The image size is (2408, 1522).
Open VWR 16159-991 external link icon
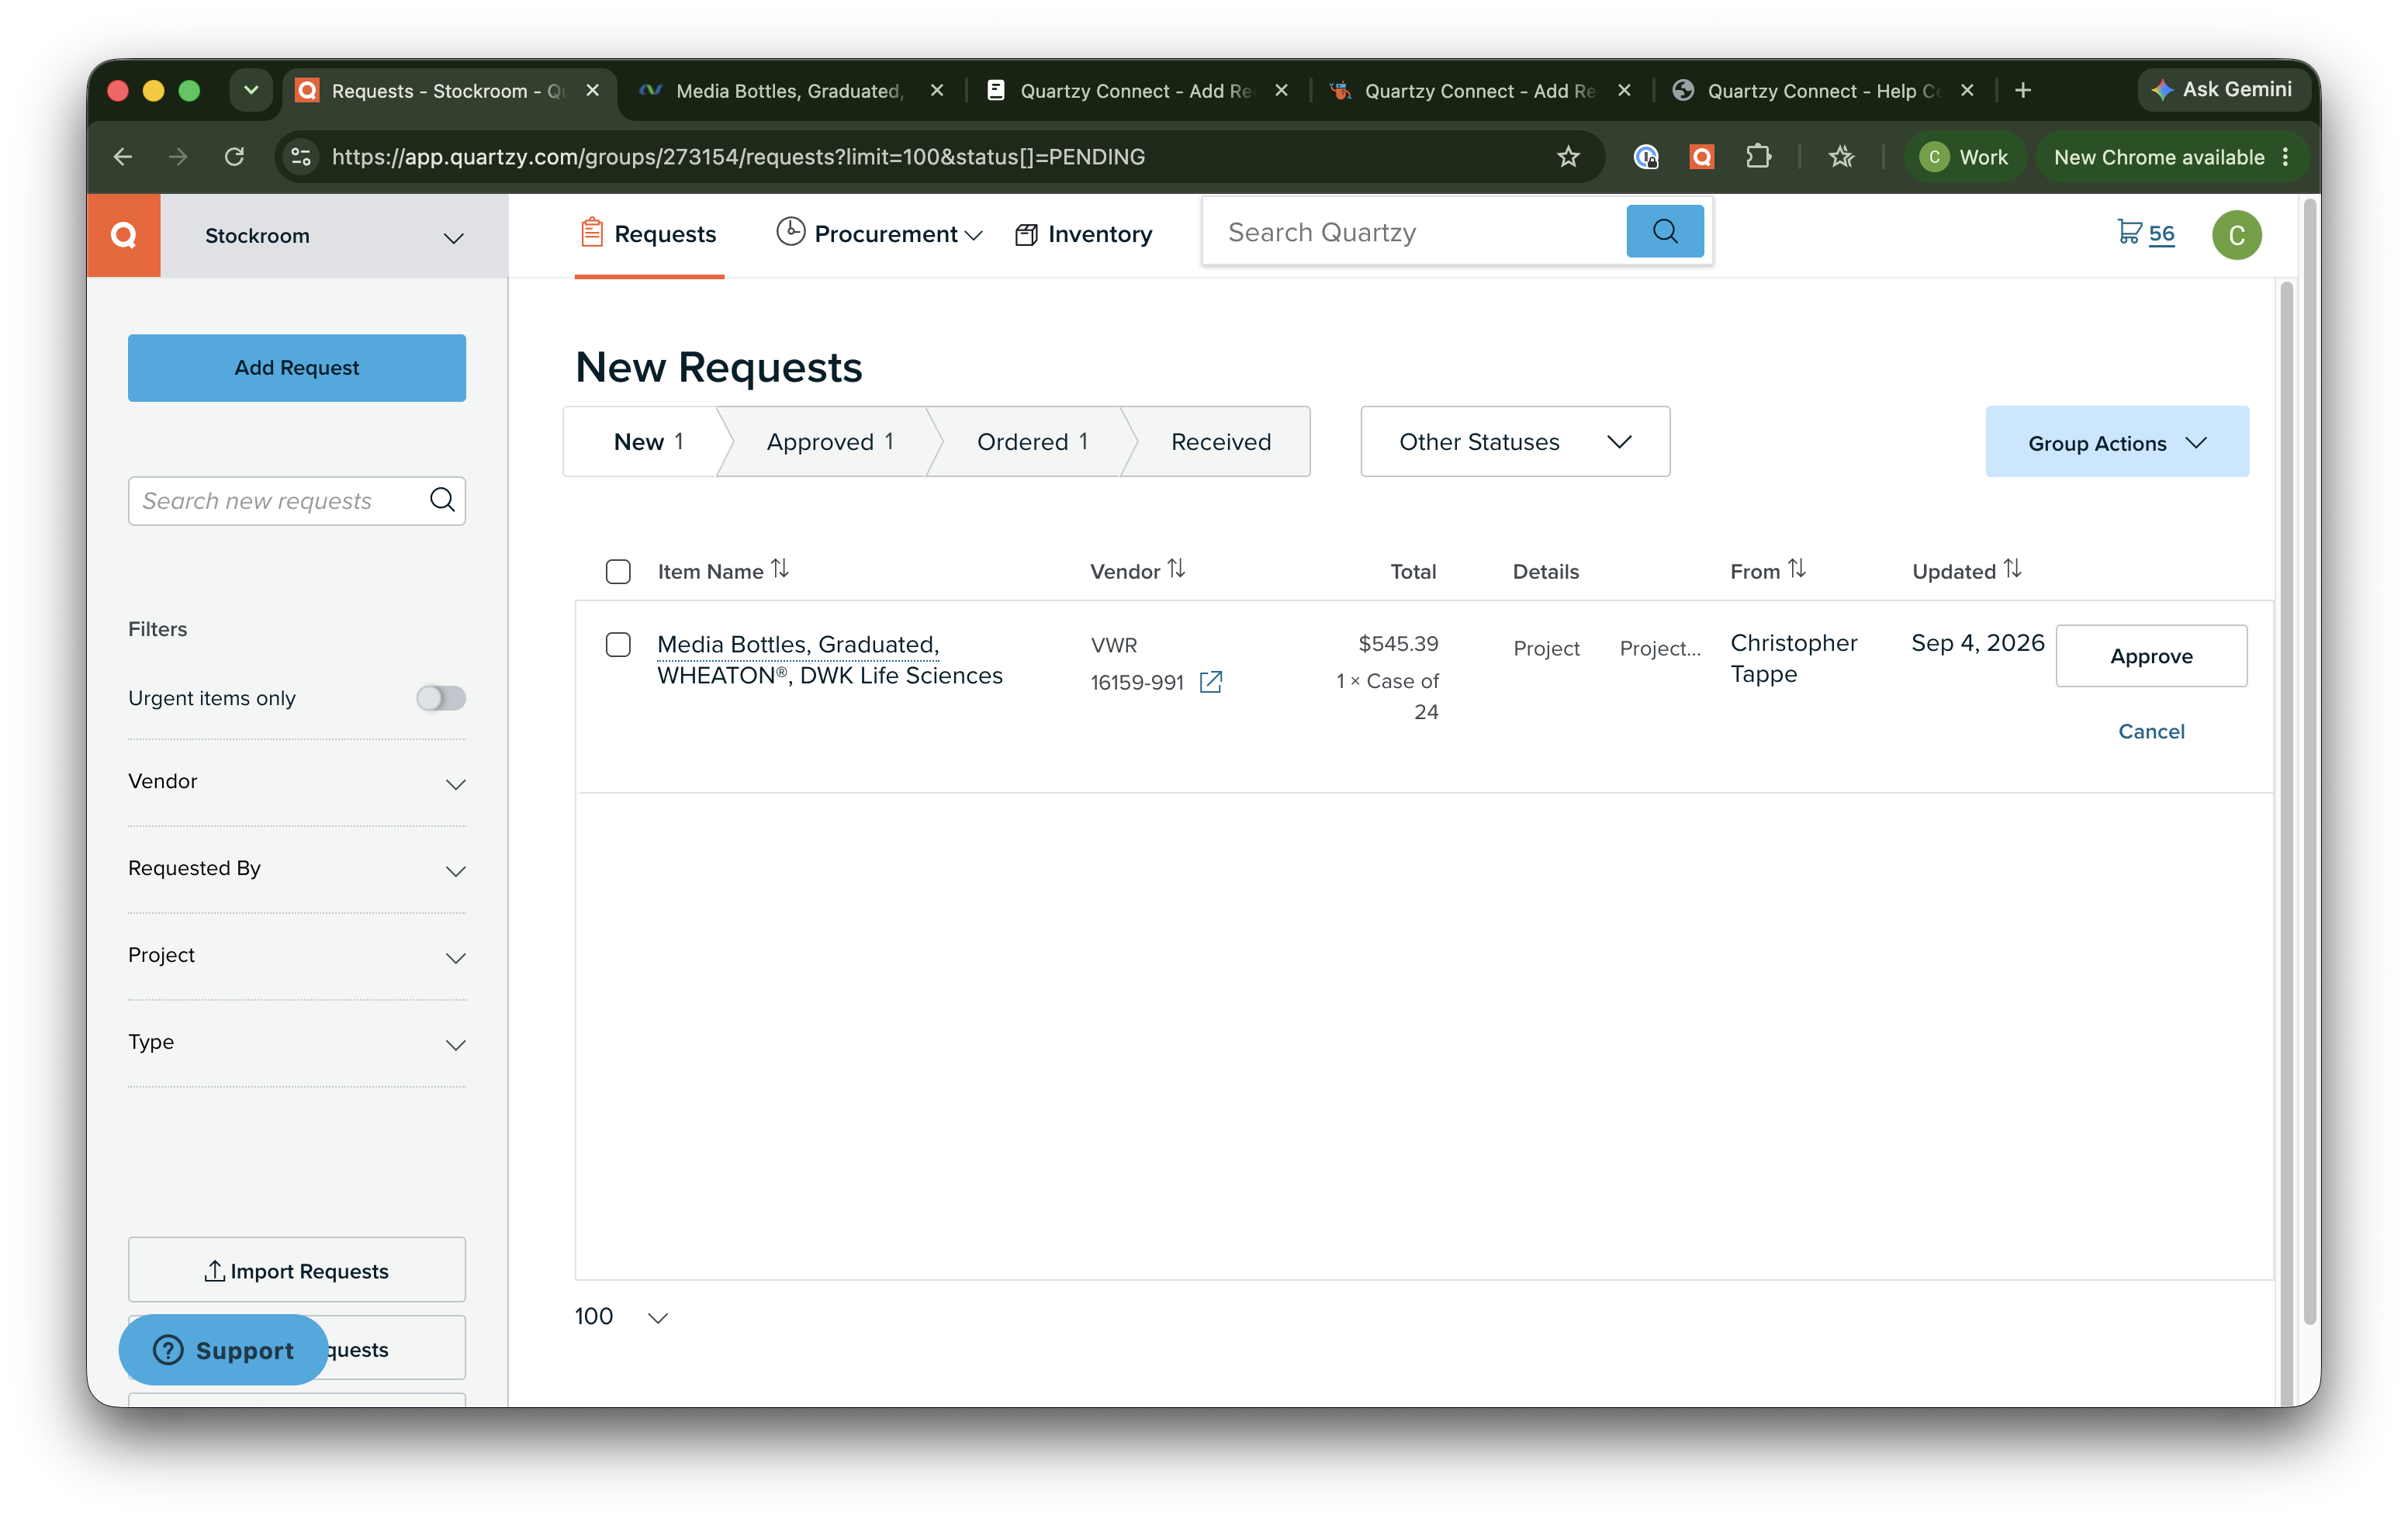tap(1210, 682)
